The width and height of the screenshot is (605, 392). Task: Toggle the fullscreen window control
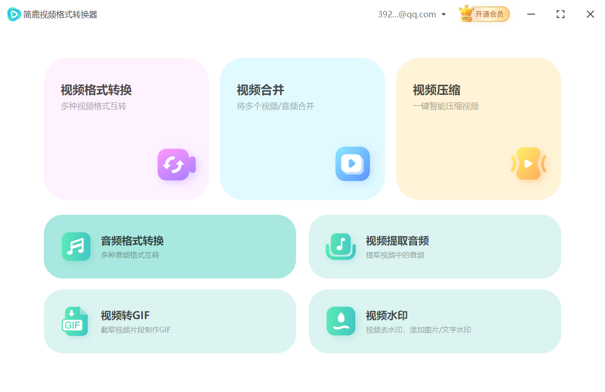[560, 14]
